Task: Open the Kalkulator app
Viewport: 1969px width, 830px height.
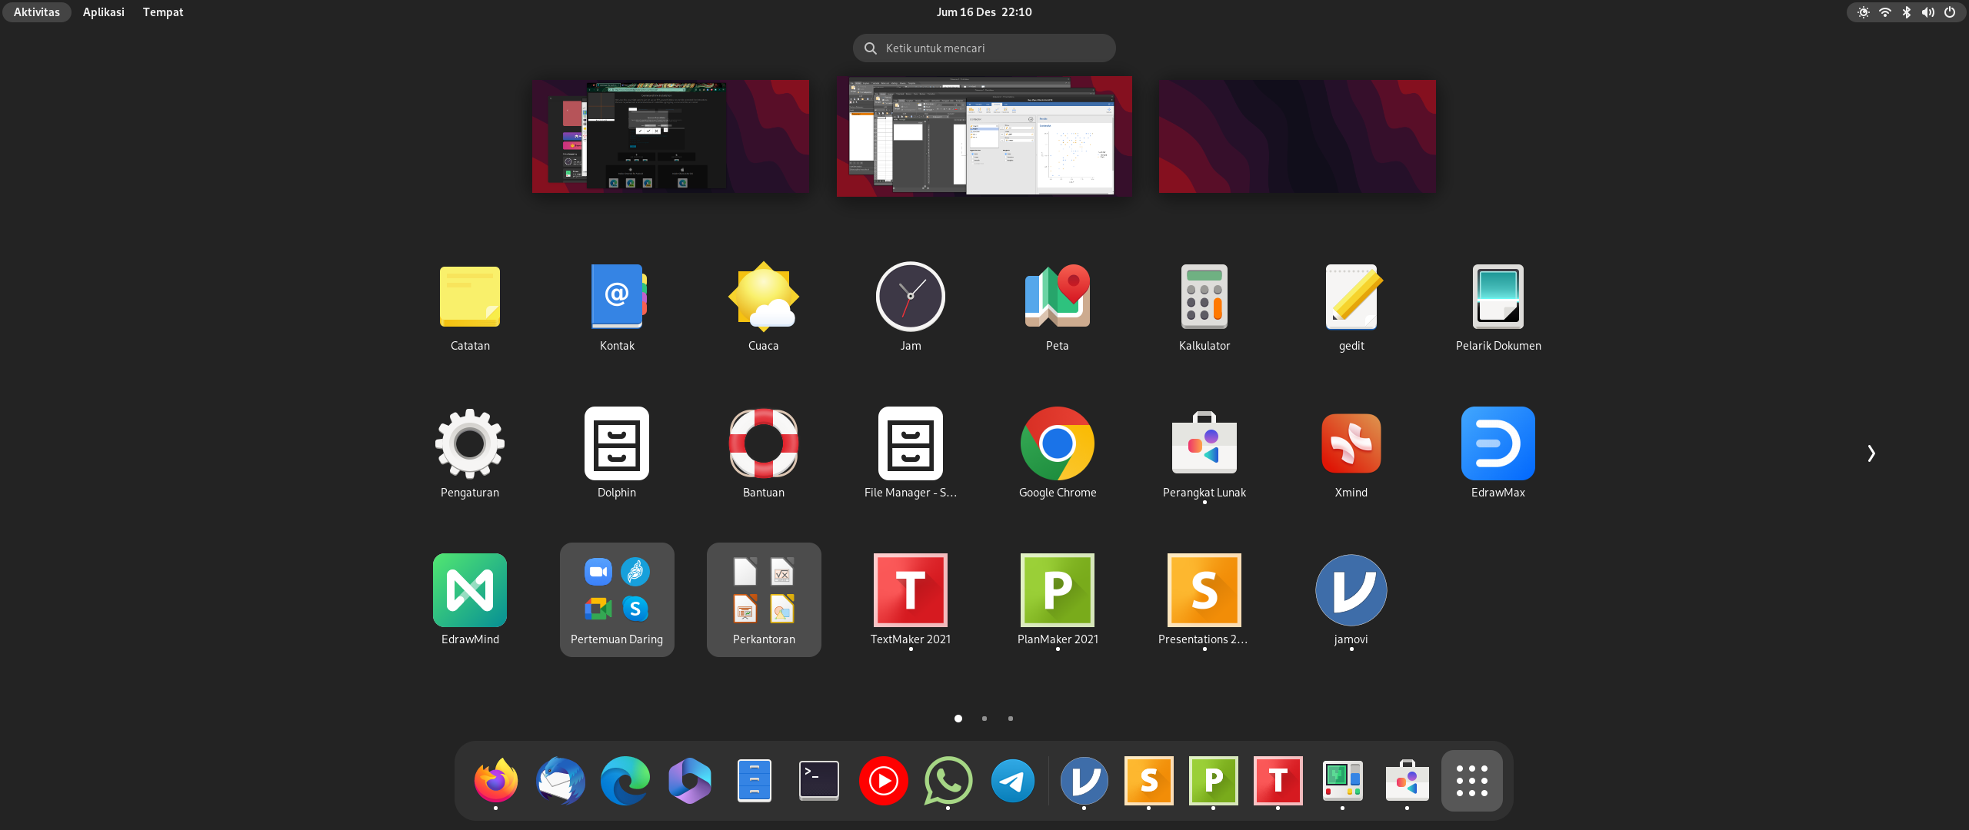Action: (x=1204, y=297)
